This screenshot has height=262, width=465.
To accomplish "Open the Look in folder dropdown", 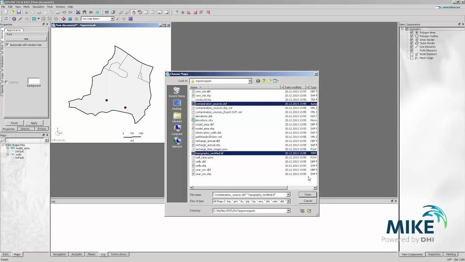I will [250, 81].
